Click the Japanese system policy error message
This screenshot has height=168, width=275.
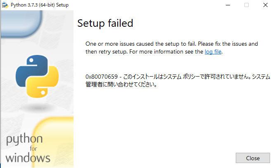coord(194,77)
